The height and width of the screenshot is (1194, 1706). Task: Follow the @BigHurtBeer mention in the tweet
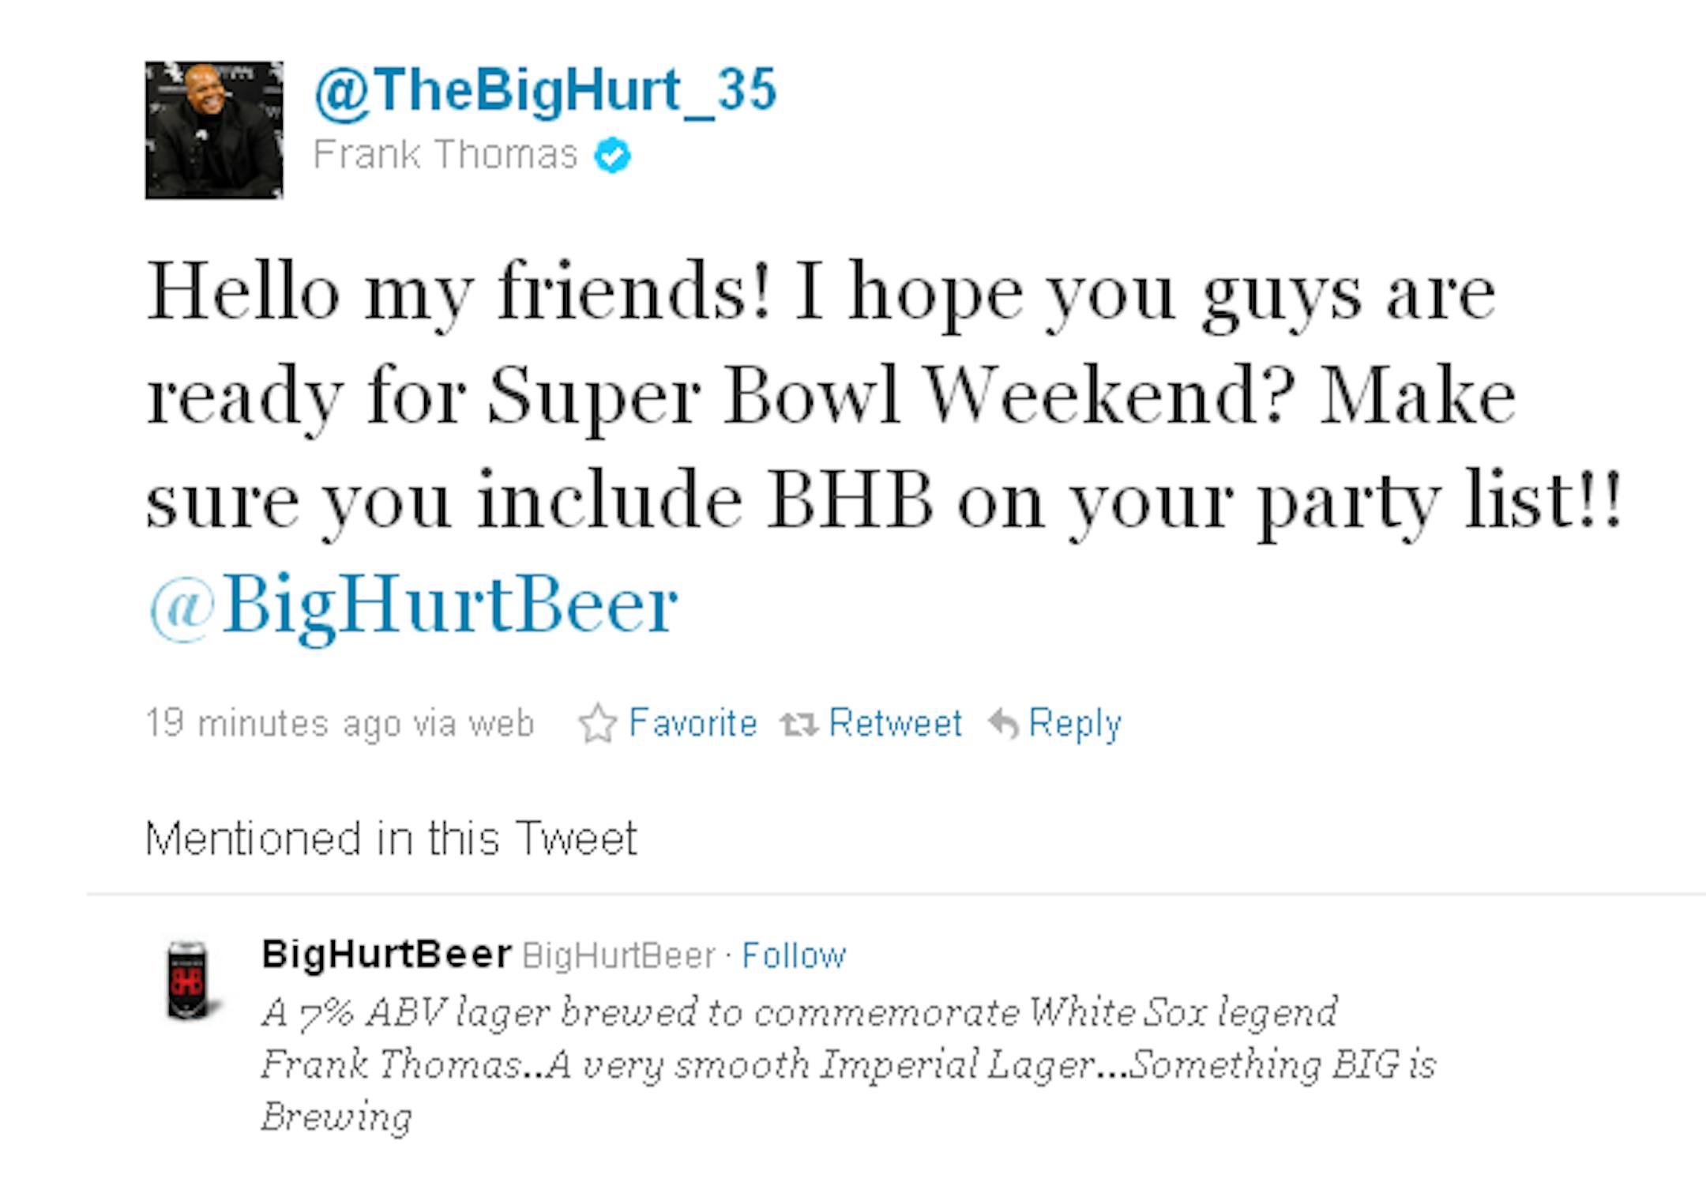pos(414,608)
